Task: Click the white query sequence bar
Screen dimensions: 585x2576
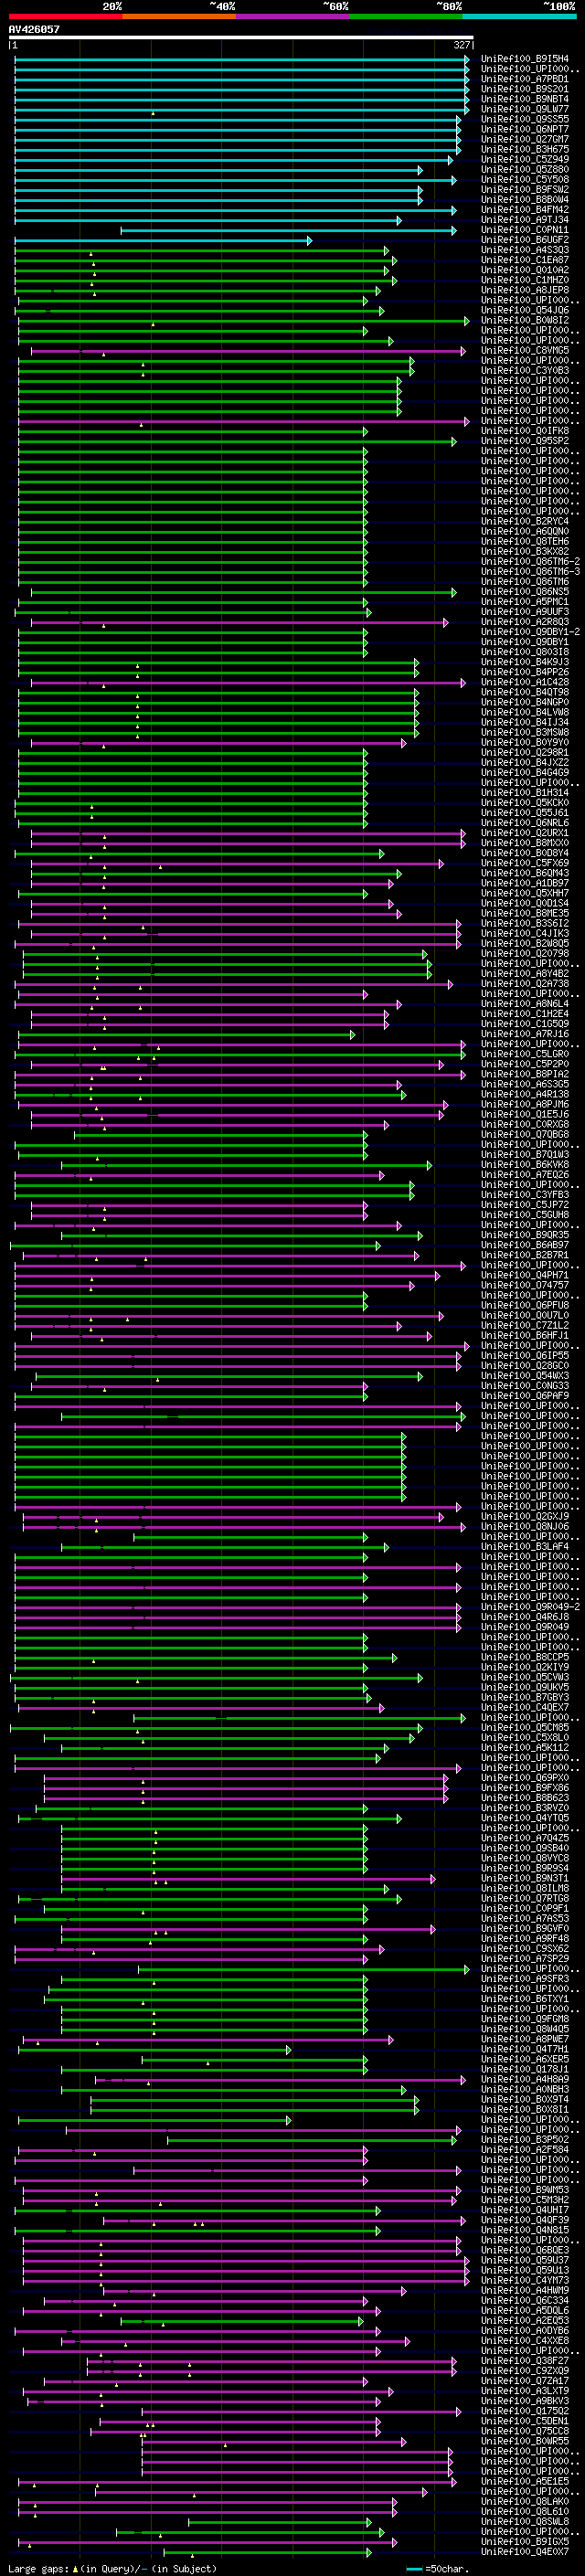Action: [241, 38]
